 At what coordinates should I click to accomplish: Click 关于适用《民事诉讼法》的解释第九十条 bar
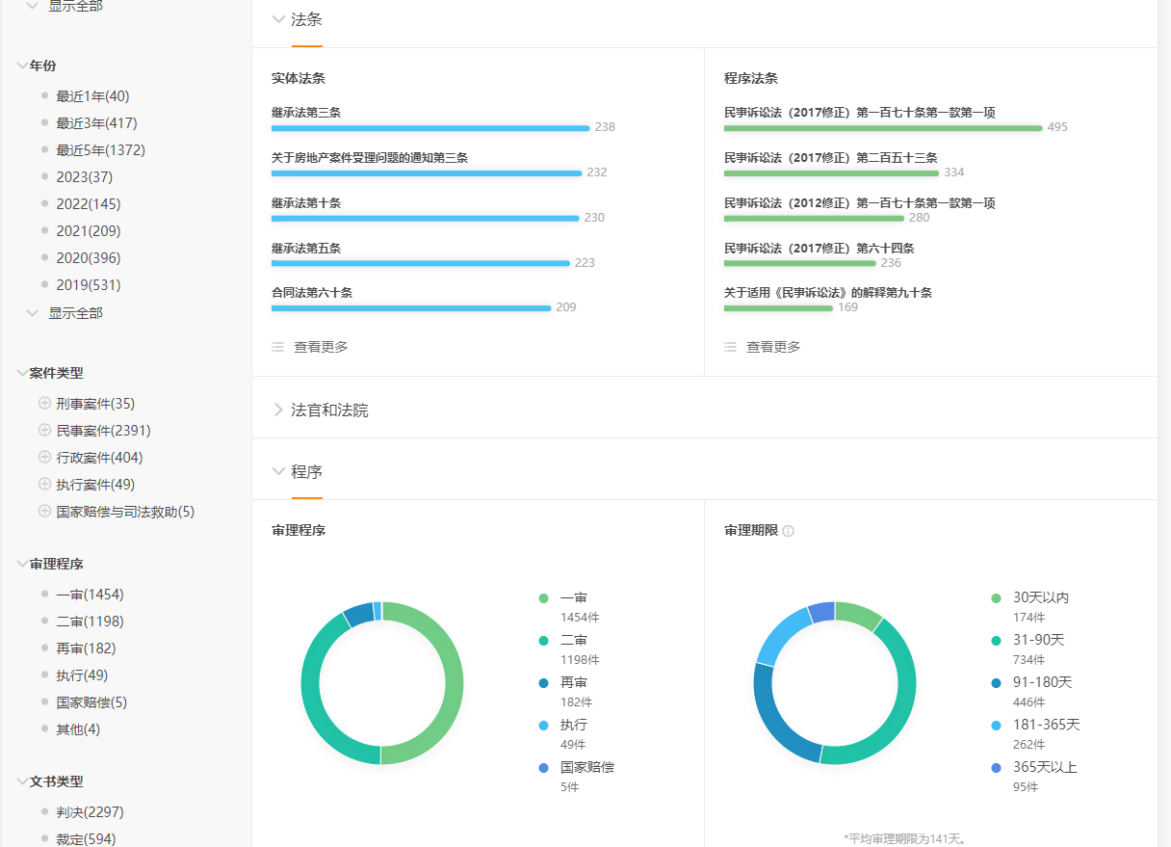click(778, 308)
